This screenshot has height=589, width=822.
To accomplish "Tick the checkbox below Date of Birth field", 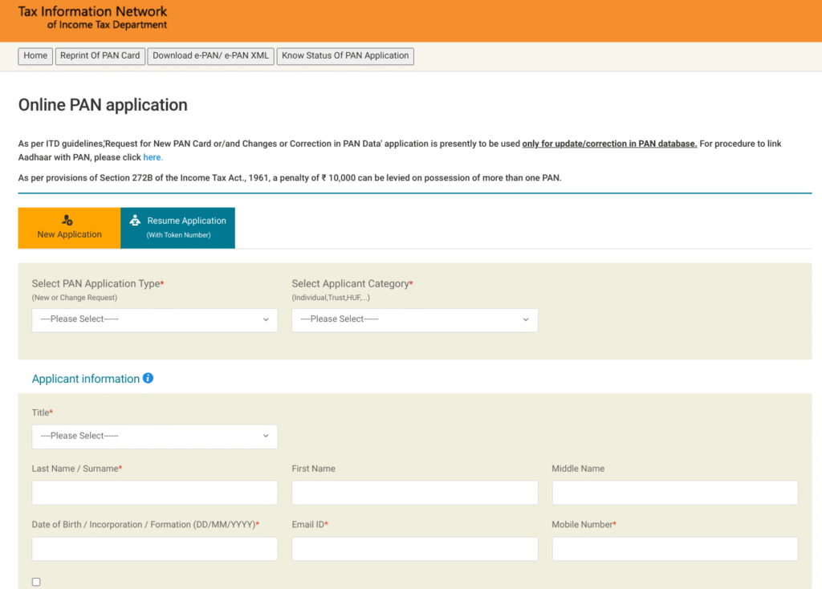I will 36,582.
